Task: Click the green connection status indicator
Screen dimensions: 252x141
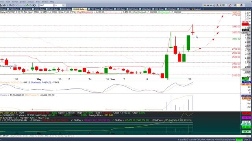Action: click(x=239, y=140)
